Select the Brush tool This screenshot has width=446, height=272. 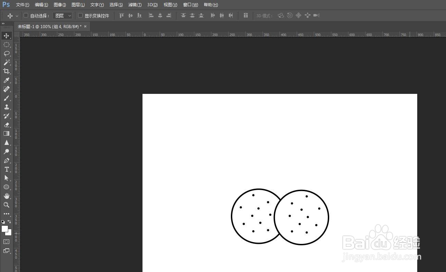(x=7, y=98)
